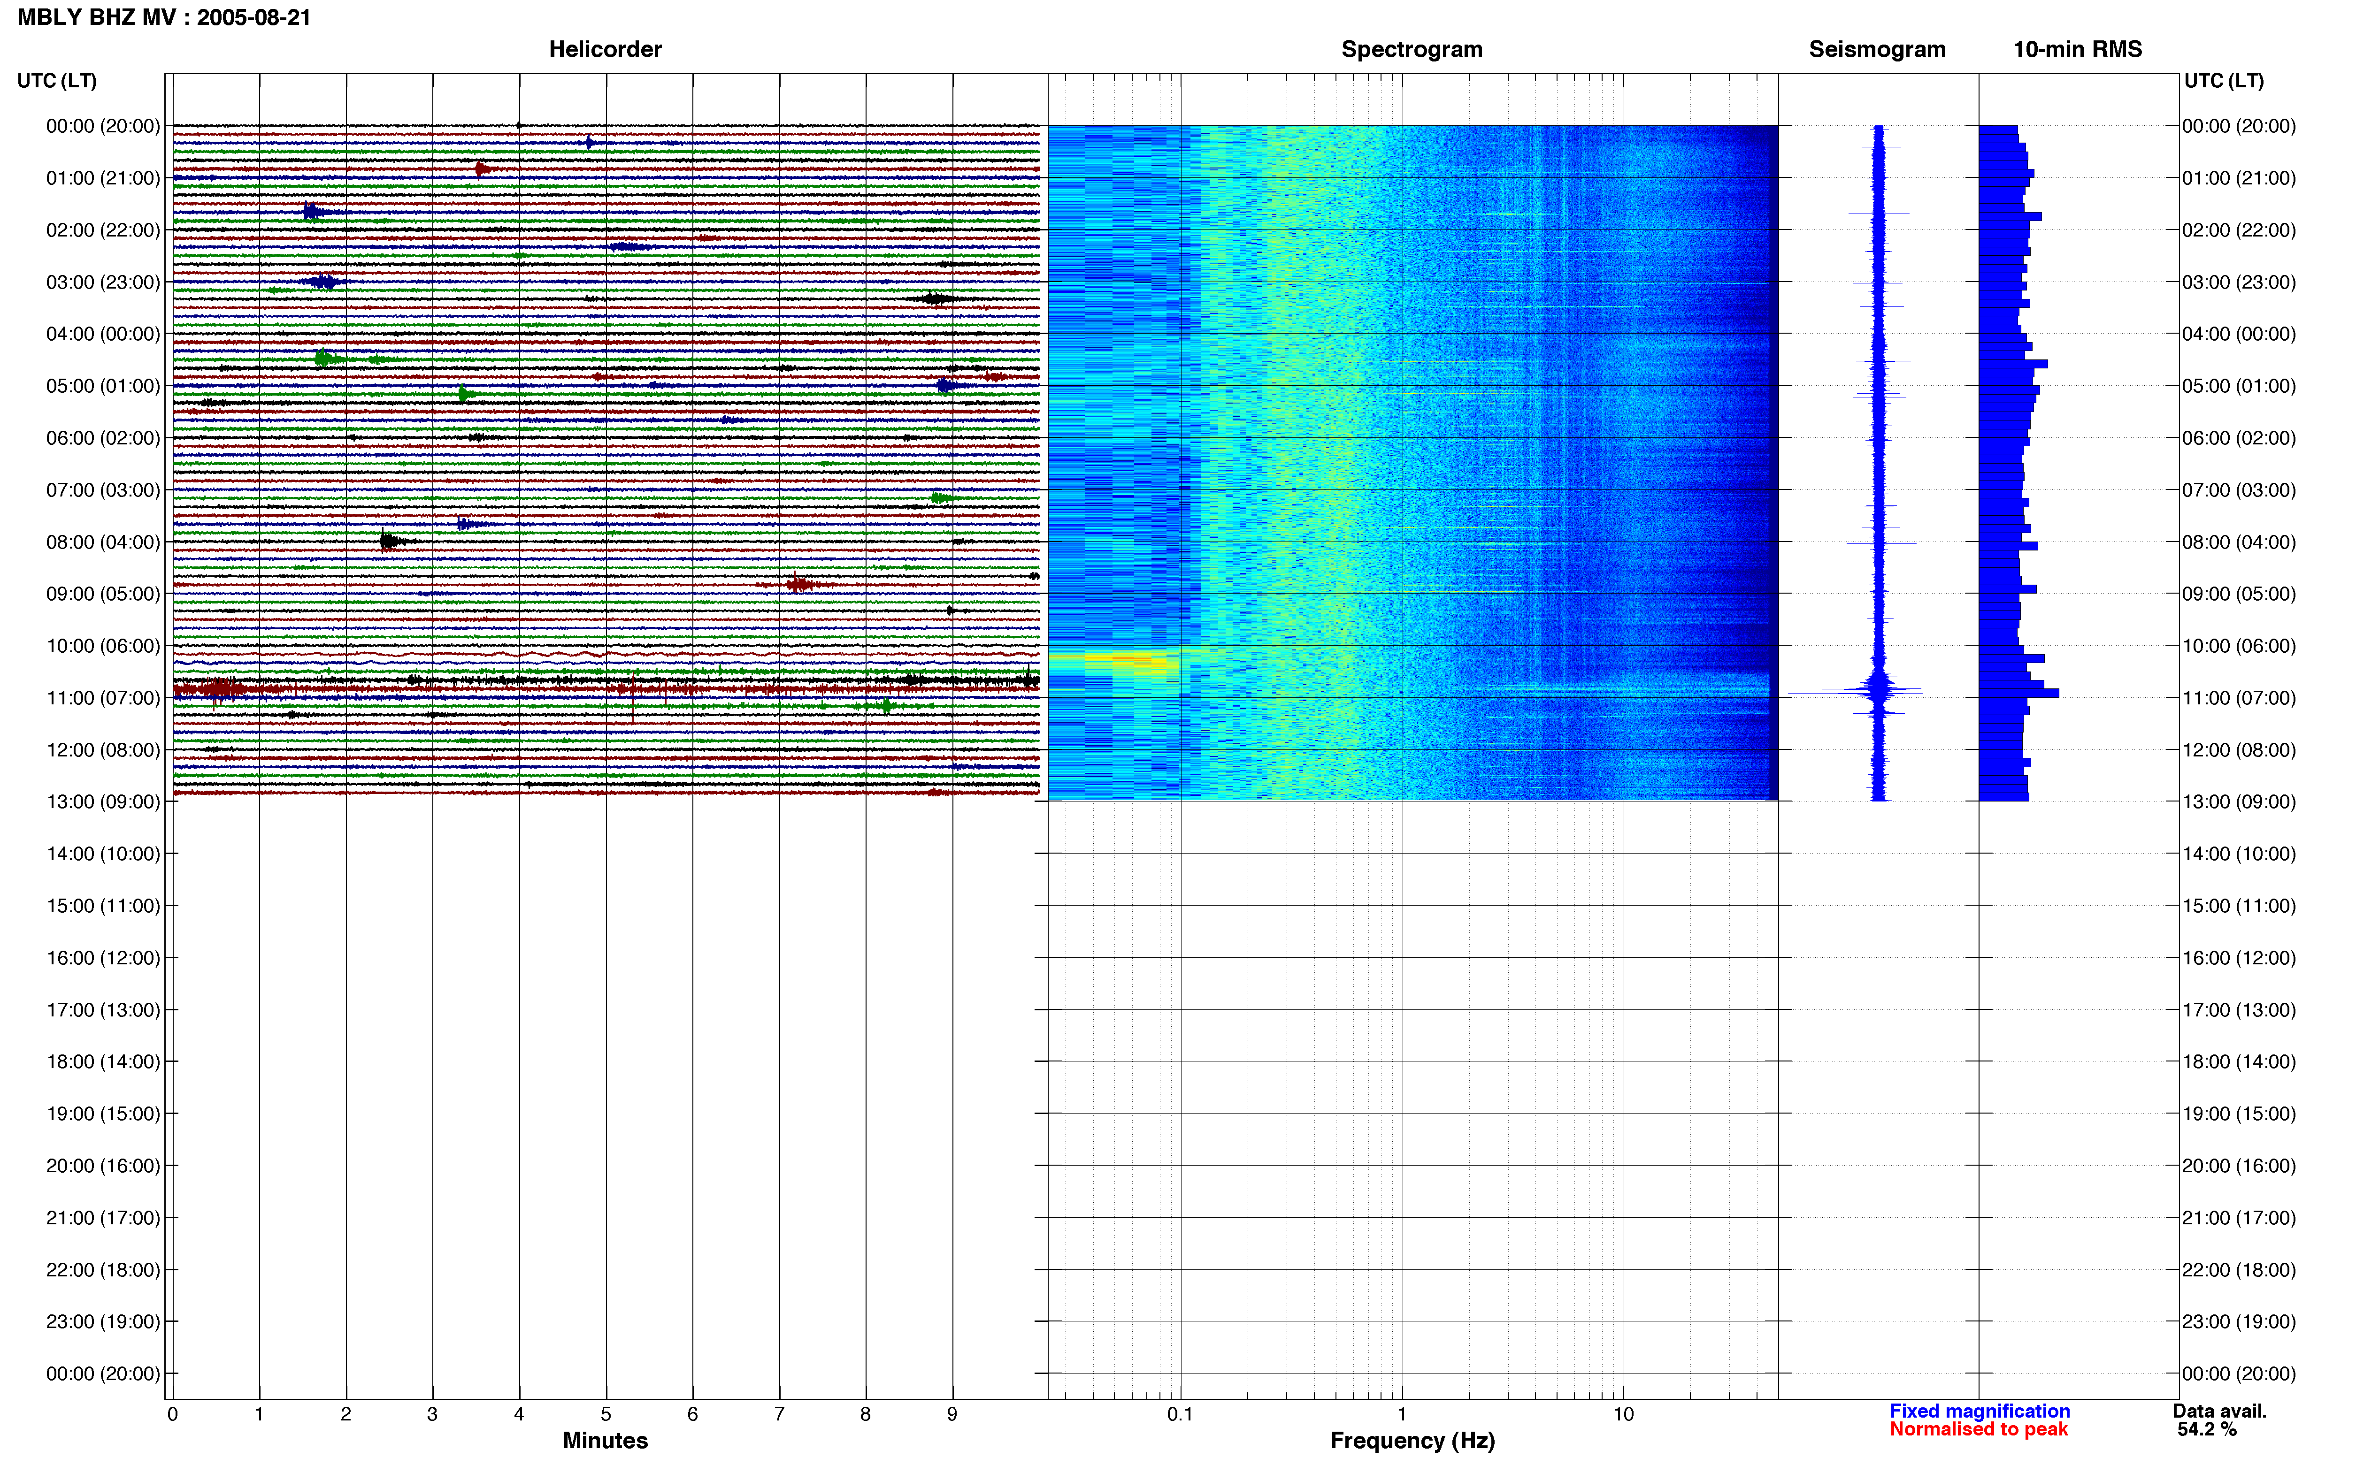Viewport: 2356px width, 1473px height.
Task: Click left time label '13:00 (09:00)'
Action: coord(103,802)
